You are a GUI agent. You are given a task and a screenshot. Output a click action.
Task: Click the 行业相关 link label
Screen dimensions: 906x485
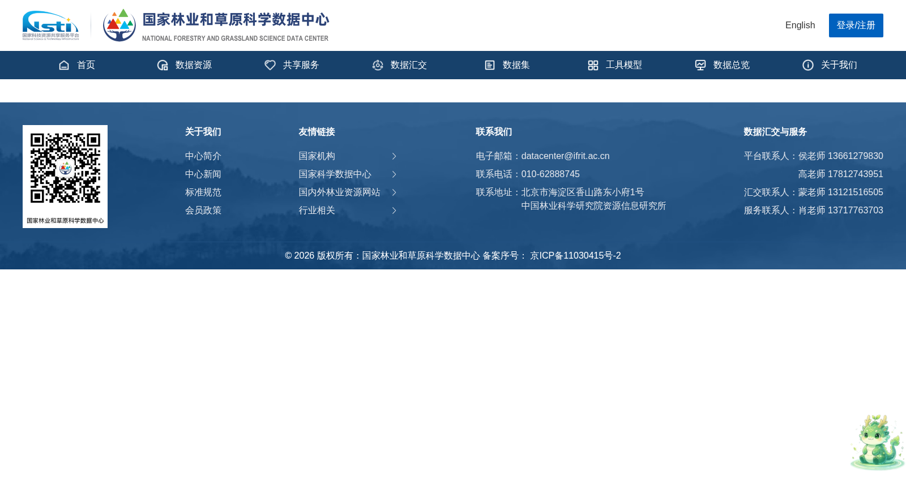317,211
